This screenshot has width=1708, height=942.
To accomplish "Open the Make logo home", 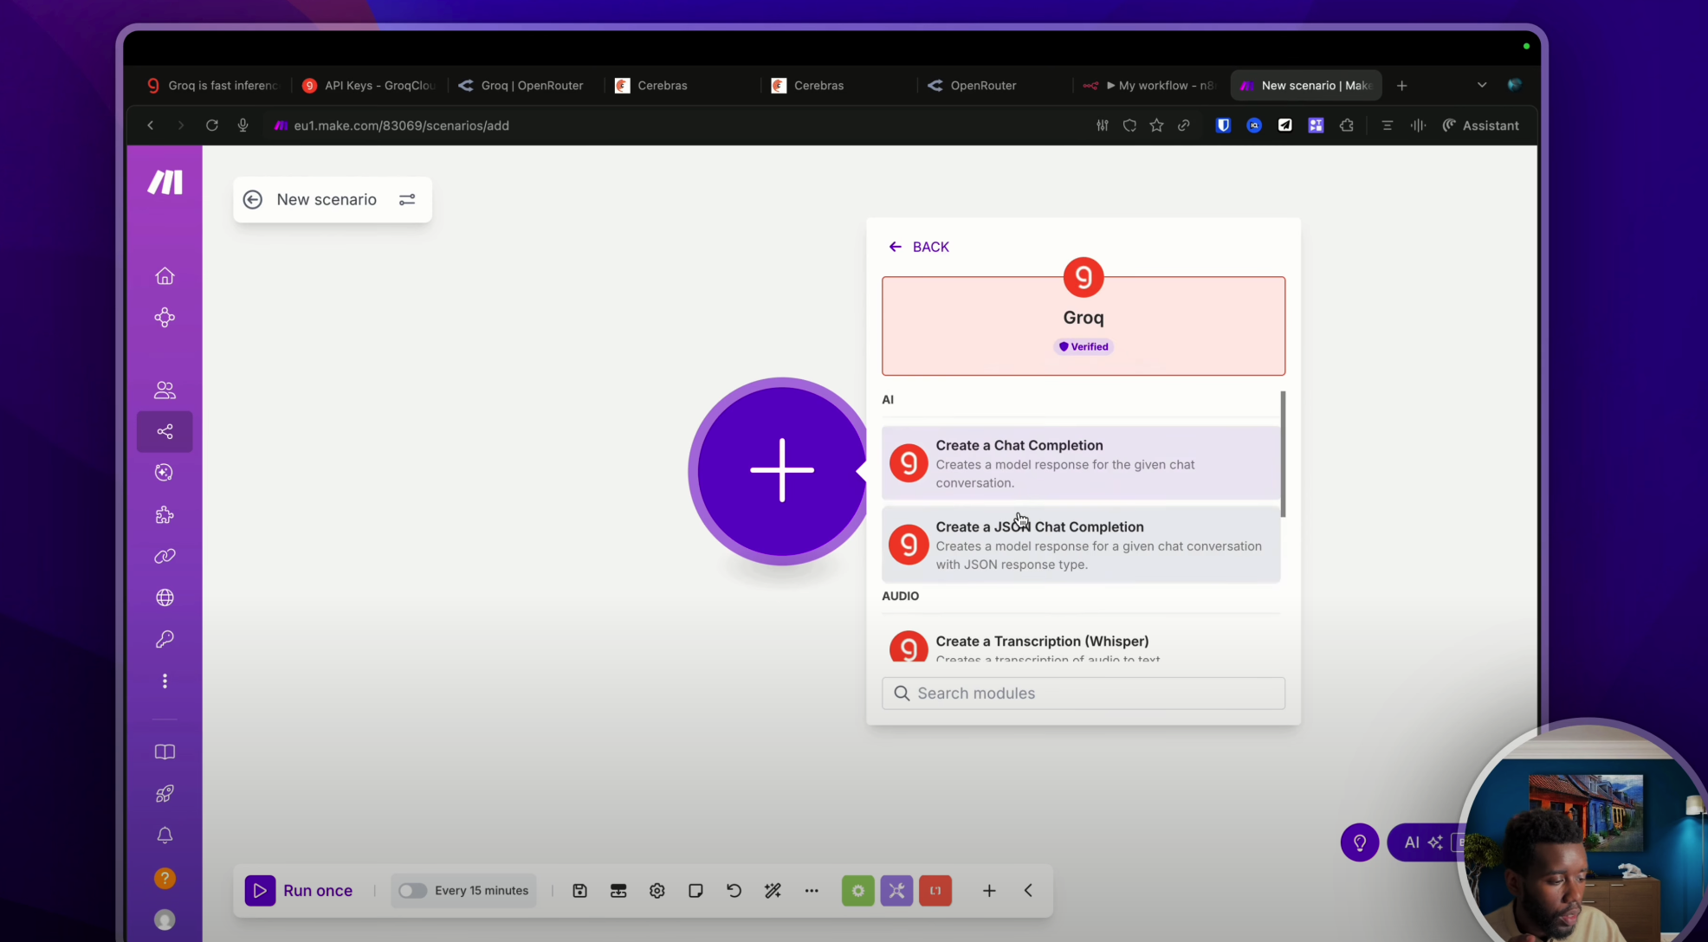I will tap(165, 183).
